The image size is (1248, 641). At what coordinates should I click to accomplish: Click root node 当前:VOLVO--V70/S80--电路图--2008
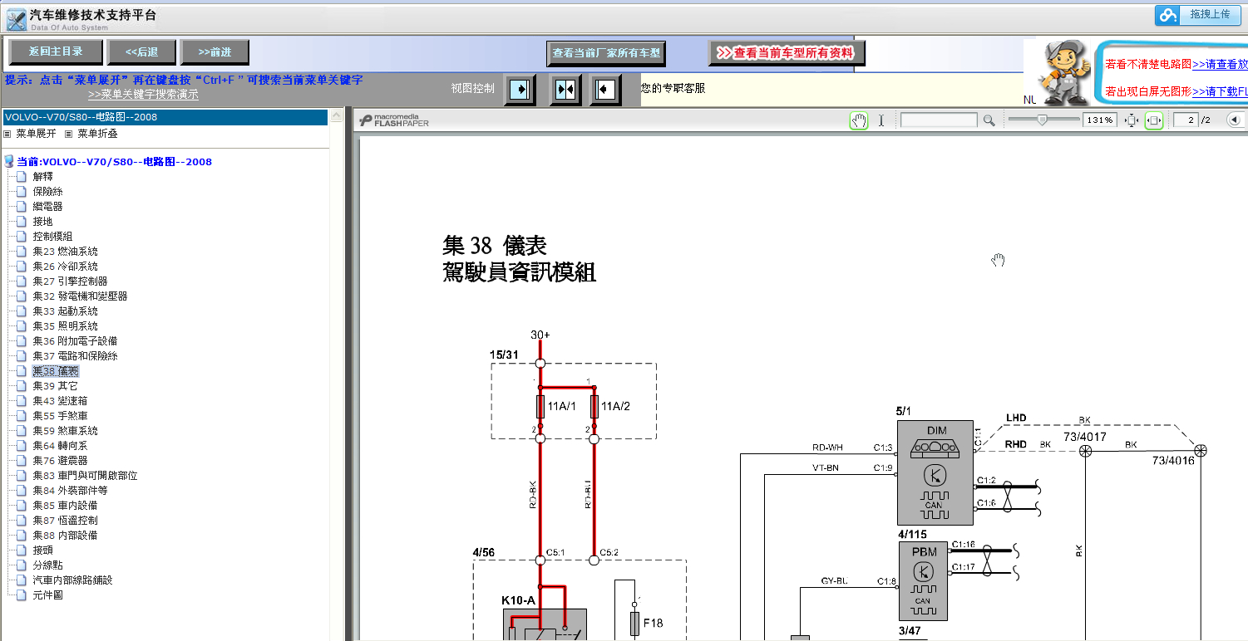(114, 162)
